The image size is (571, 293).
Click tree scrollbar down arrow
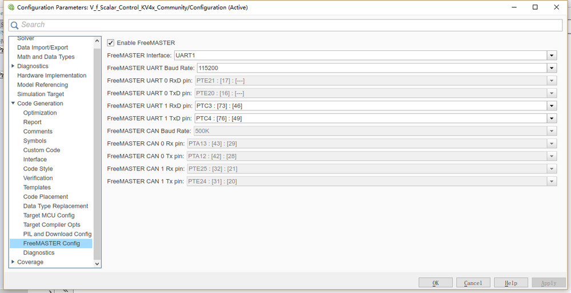point(97,263)
